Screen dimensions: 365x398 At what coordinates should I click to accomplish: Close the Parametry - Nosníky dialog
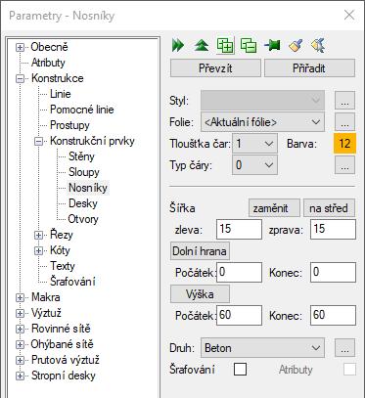[x=349, y=15]
